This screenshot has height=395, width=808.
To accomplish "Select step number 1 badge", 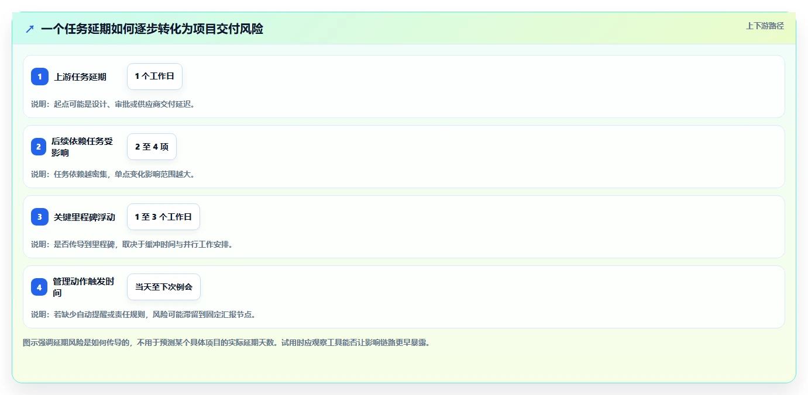I will pos(40,77).
